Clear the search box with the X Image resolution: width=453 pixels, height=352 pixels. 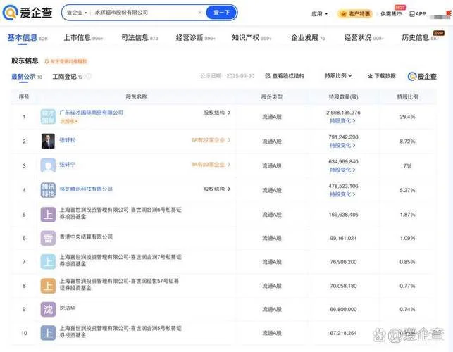pyautogui.click(x=199, y=13)
